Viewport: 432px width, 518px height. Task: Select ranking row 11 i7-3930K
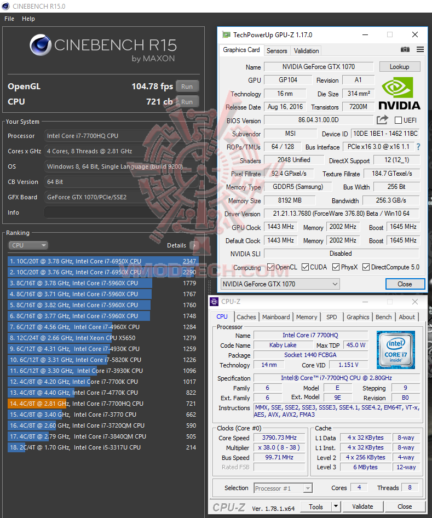click(103, 371)
